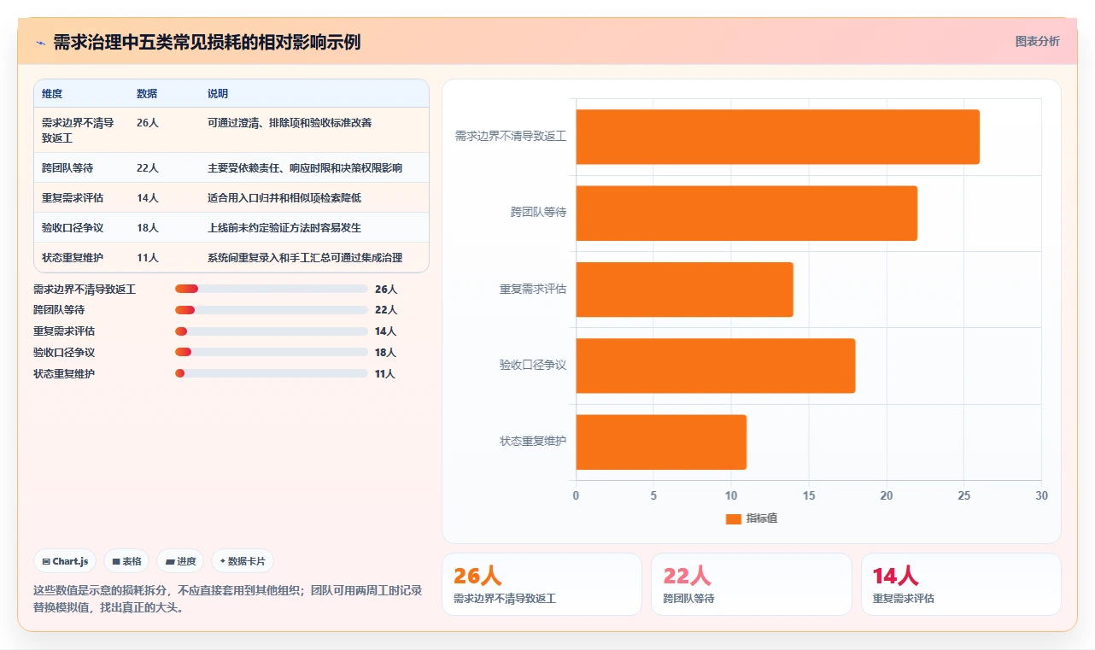Select the 跨团队等待 table row name

pyautogui.click(x=67, y=167)
